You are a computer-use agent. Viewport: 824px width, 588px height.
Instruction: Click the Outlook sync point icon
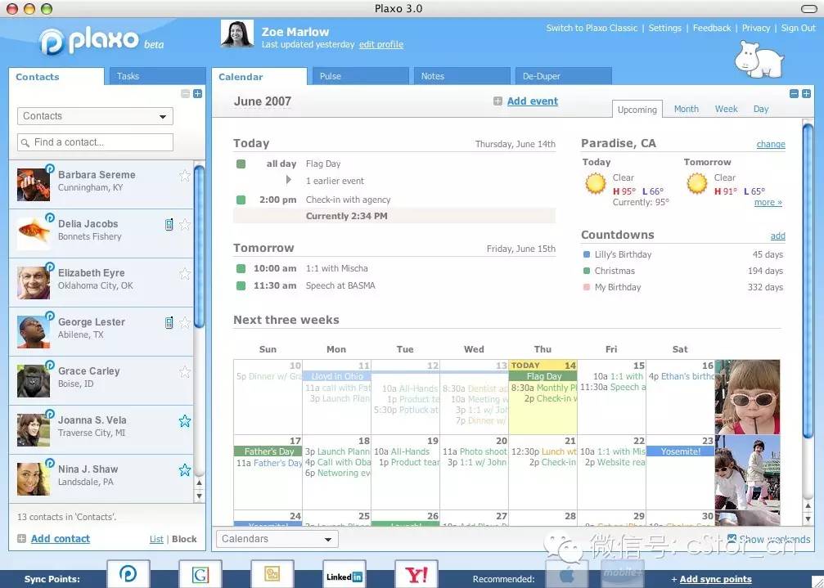272,574
